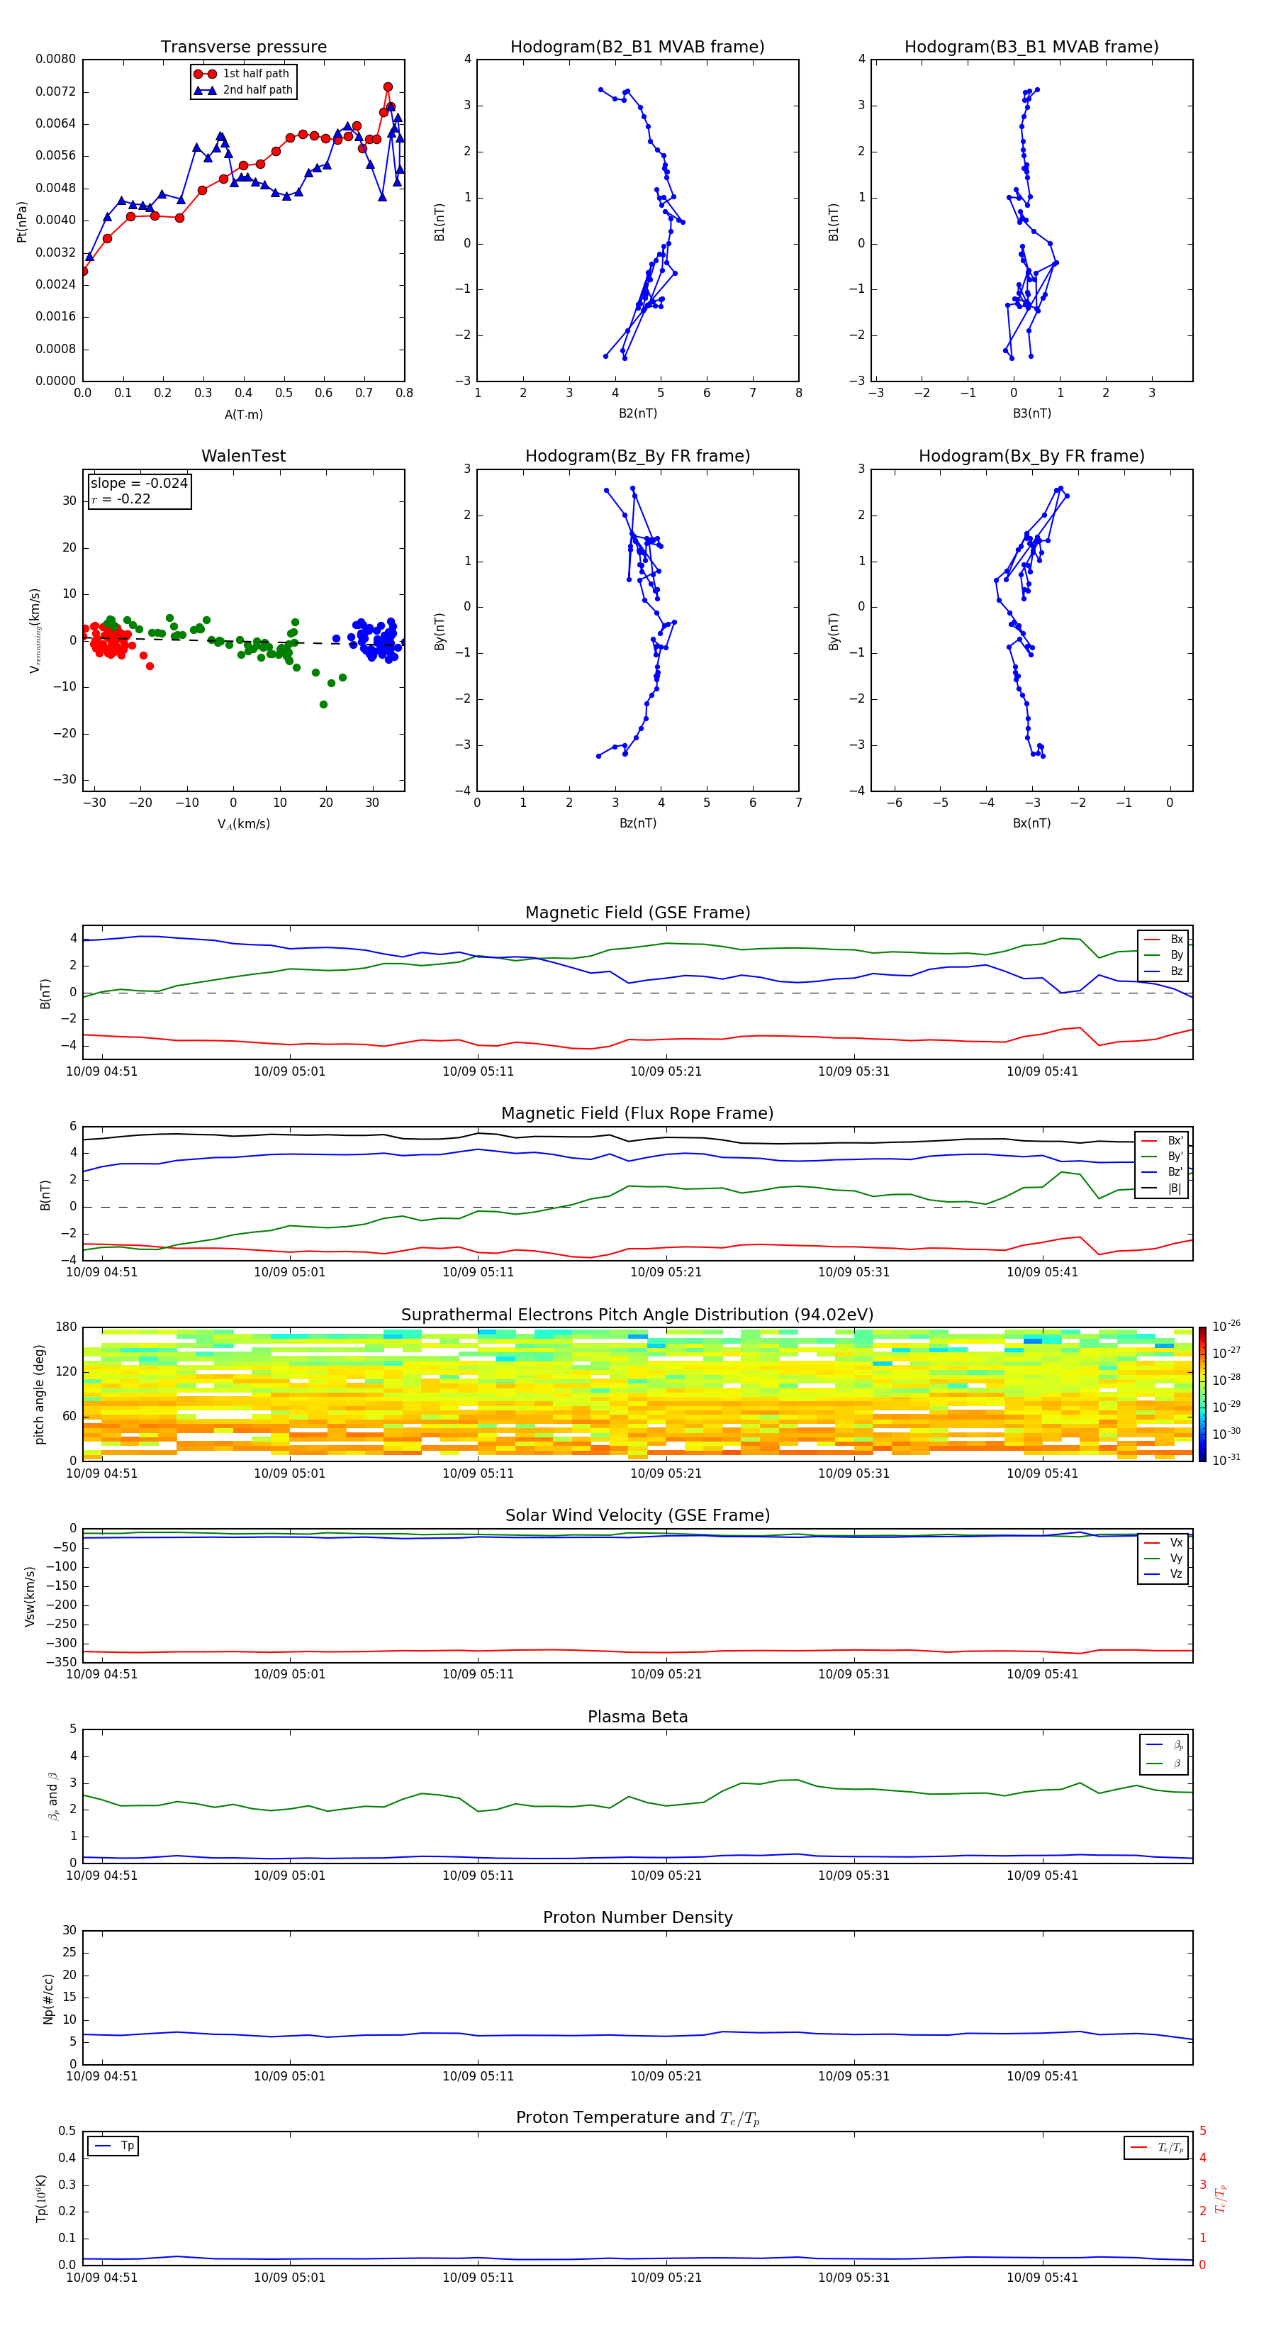Select 'Bx' in the GSE Frame legend
This screenshot has width=1276, height=2340.
pyautogui.click(x=1164, y=940)
